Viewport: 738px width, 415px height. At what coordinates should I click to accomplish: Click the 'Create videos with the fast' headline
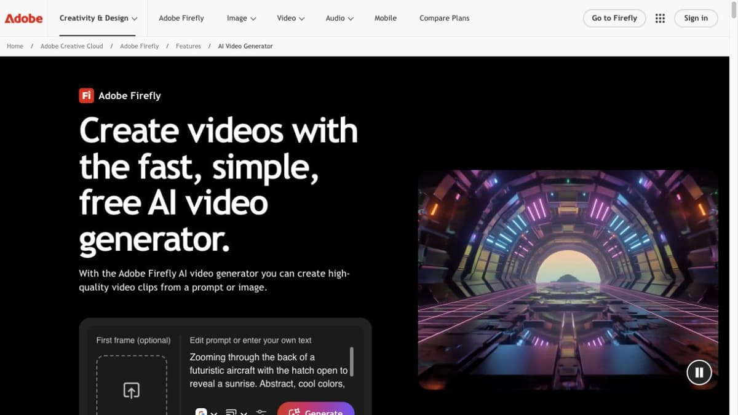218,185
